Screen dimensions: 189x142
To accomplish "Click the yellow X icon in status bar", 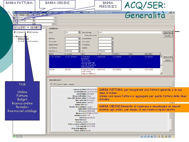I will [x=173, y=136].
